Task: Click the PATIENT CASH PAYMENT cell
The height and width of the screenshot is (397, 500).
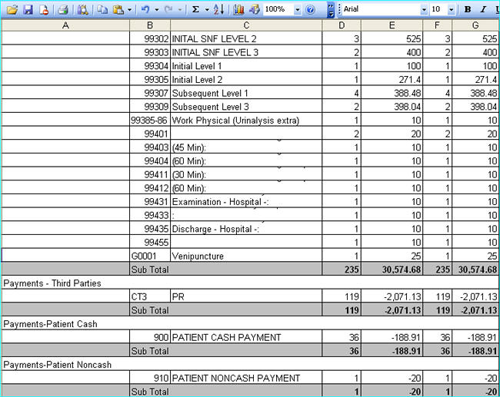Action: 245,337
